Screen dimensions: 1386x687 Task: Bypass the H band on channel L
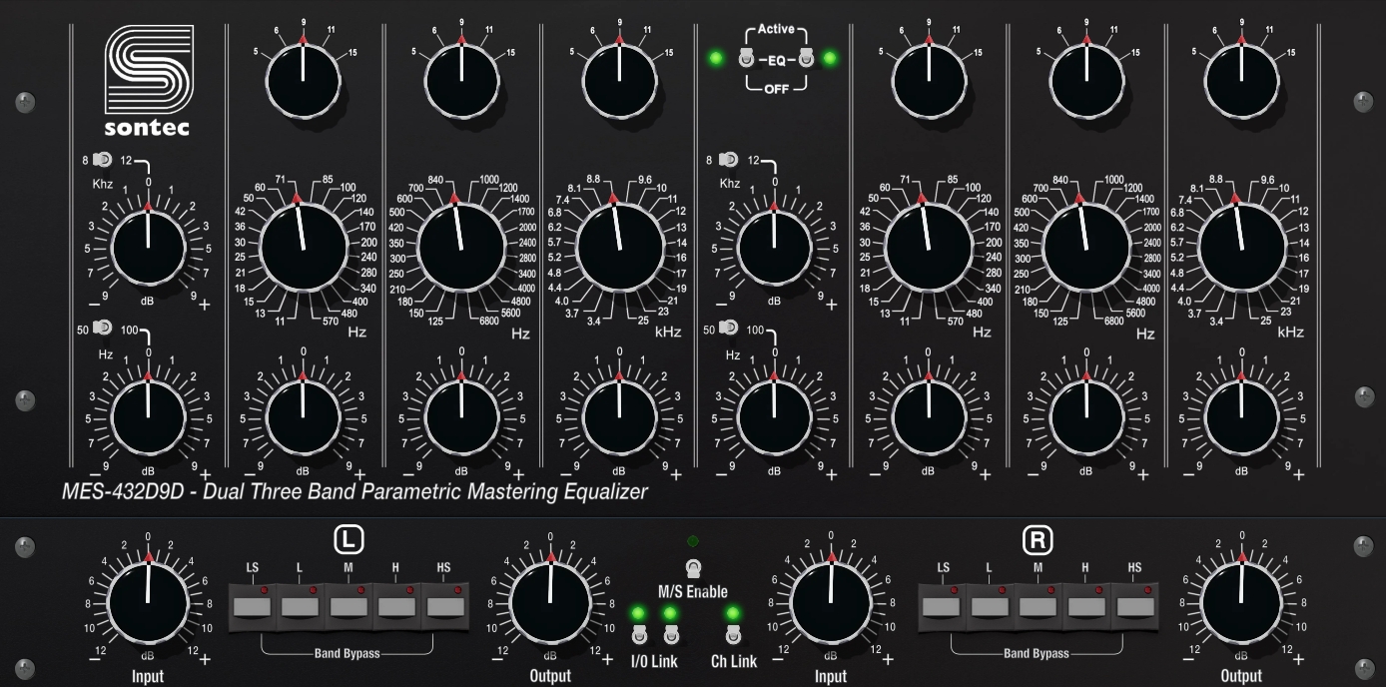pyautogui.click(x=395, y=605)
